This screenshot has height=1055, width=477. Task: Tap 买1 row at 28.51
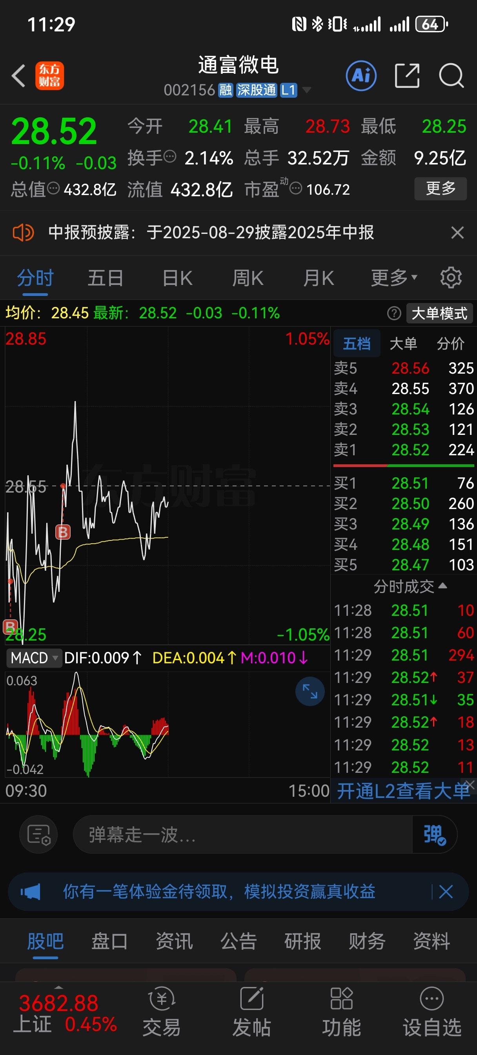click(x=404, y=483)
